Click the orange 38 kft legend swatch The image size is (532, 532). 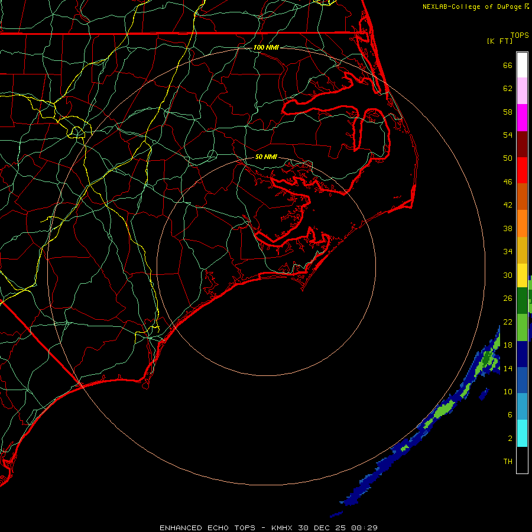pos(522,223)
